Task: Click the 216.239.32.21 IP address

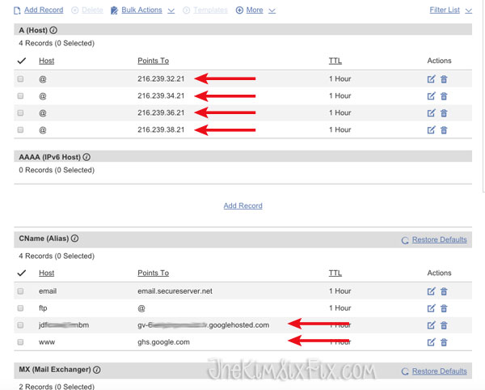Action: click(x=161, y=79)
